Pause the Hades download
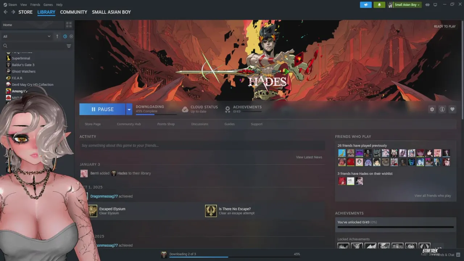 pyautogui.click(x=103, y=109)
